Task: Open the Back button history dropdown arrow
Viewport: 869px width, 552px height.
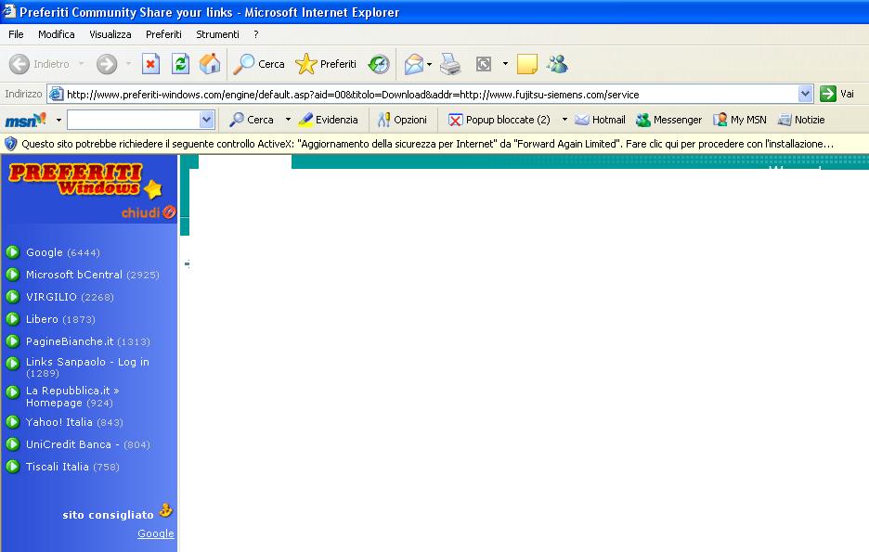Action: pos(82,64)
